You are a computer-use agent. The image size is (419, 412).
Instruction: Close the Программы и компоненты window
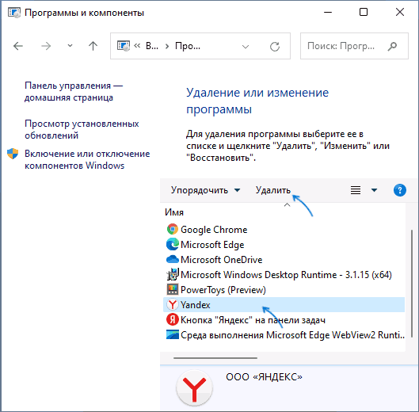(400, 12)
